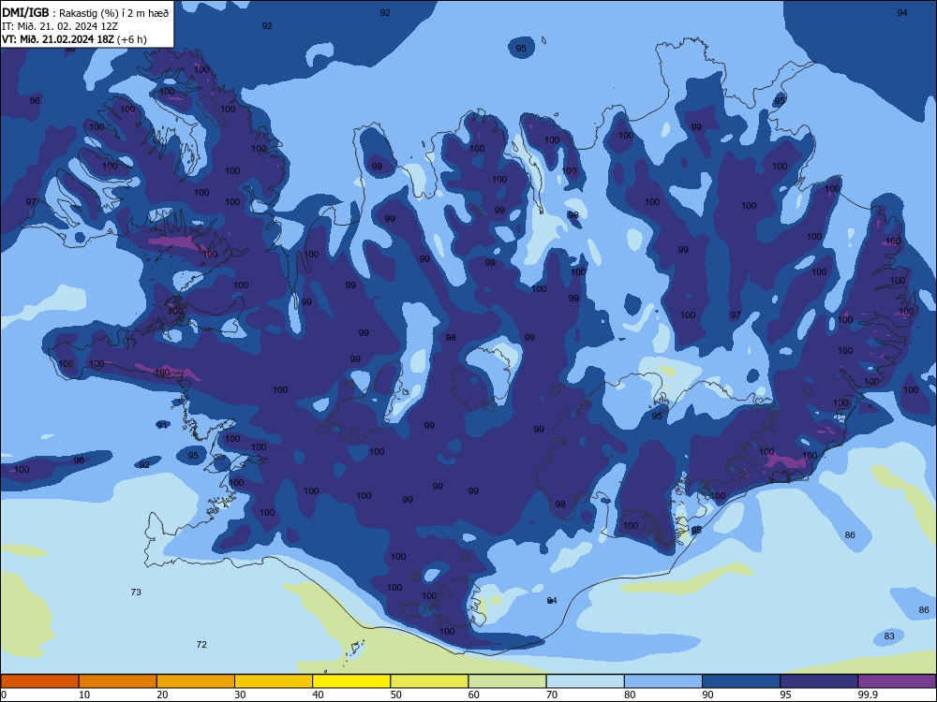This screenshot has width=937, height=702.
Task: Click the 10–20 orange legend swatch
Action: click(118, 681)
